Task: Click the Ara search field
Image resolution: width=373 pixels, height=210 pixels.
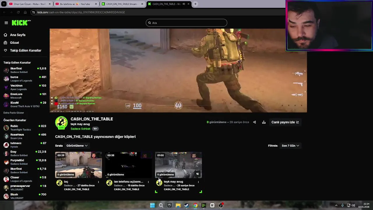Action: point(186,23)
